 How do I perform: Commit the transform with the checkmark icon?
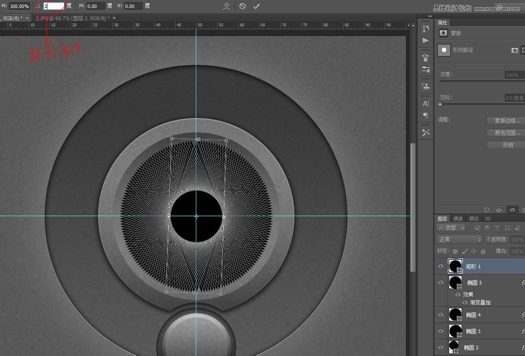point(256,6)
